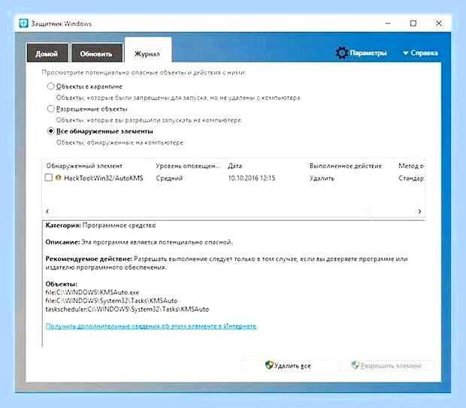Click the Рекомендуемое действие paragraph
This screenshot has width=466, height=408.
point(226,263)
